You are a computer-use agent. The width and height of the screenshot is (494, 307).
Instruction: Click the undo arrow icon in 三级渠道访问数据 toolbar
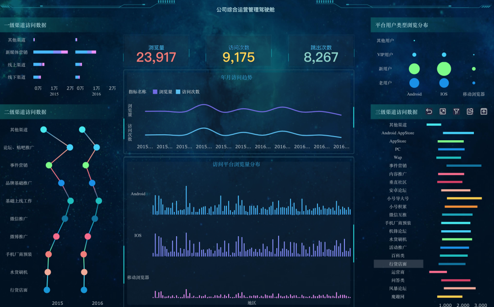click(x=429, y=111)
